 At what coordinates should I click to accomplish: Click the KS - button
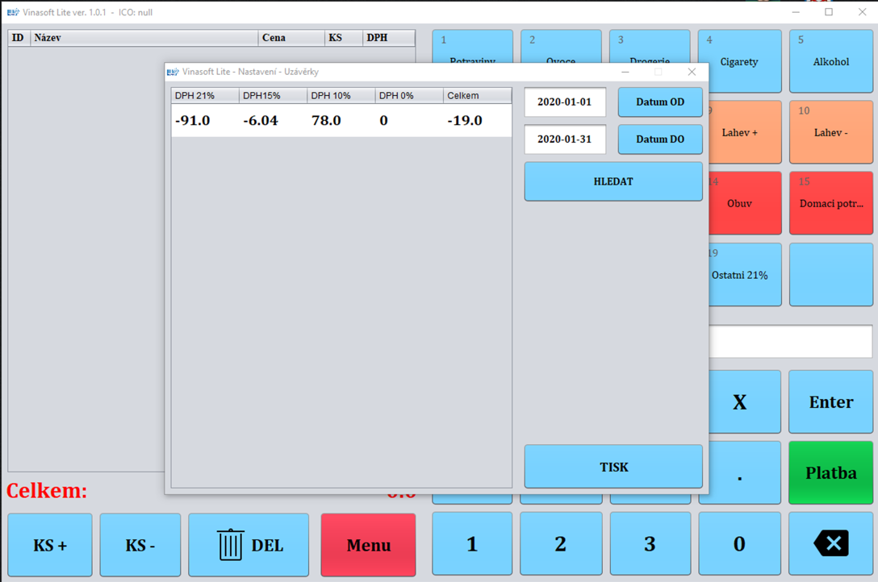pyautogui.click(x=140, y=544)
